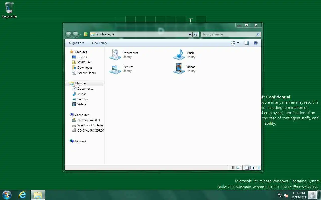
Task: Open the Organize menu
Action: click(77, 43)
